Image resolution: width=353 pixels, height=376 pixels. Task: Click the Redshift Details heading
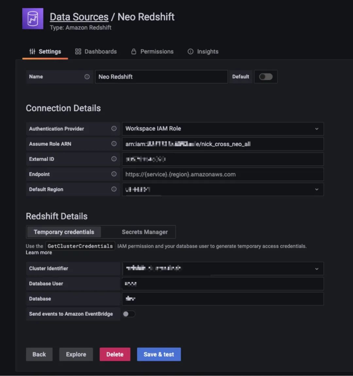pos(57,216)
